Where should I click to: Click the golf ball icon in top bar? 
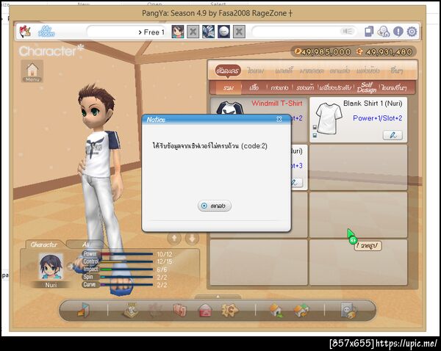[x=223, y=32]
